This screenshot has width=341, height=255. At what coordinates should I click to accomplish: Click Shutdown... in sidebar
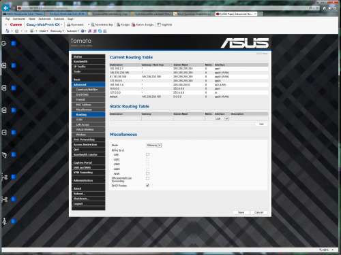pos(89,199)
